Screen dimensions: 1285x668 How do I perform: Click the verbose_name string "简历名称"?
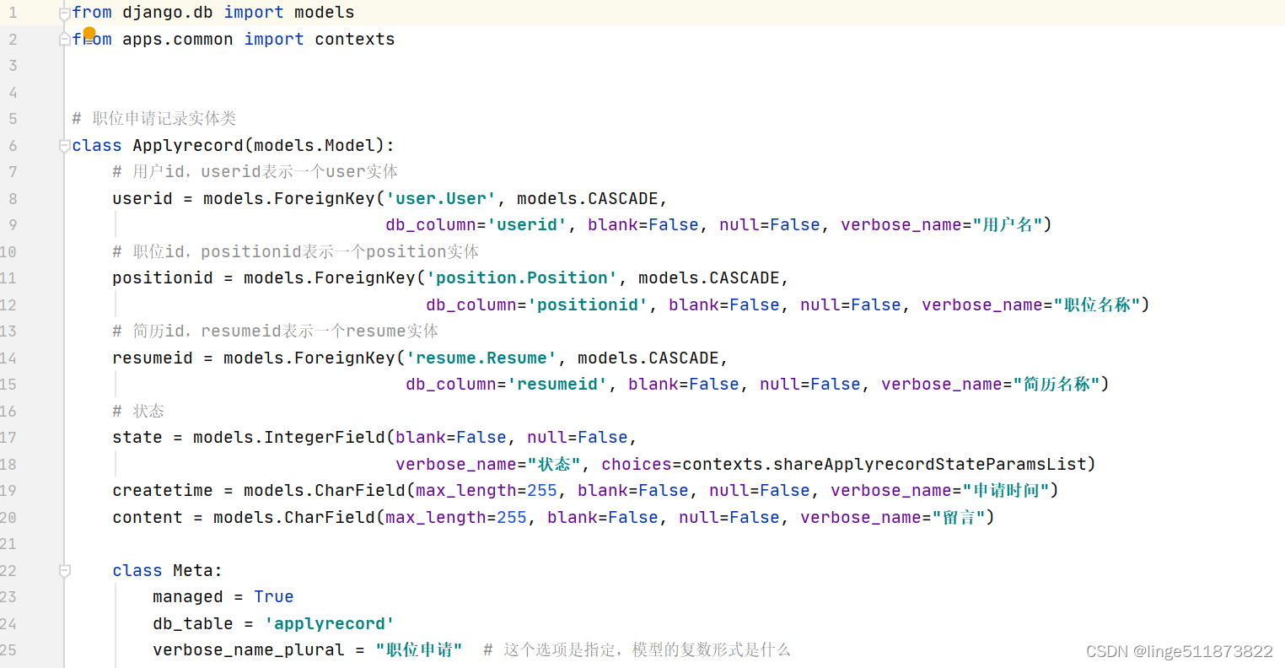pyautogui.click(x=1056, y=385)
